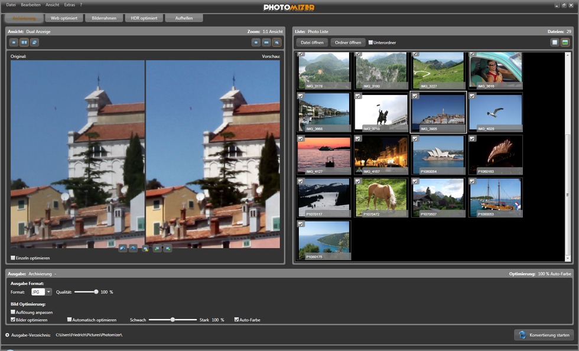Toggle the Auto-Farbe checkbox
The width and height of the screenshot is (579, 351).
pos(237,320)
